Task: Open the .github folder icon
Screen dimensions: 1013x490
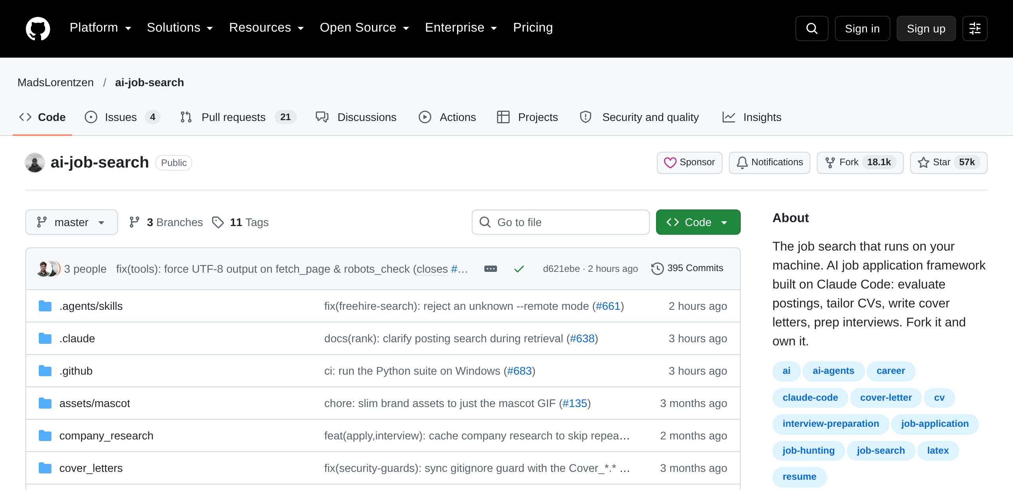Action: point(45,371)
